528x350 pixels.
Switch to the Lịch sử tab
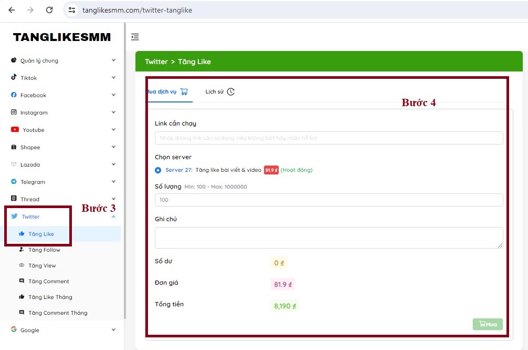[x=220, y=92]
